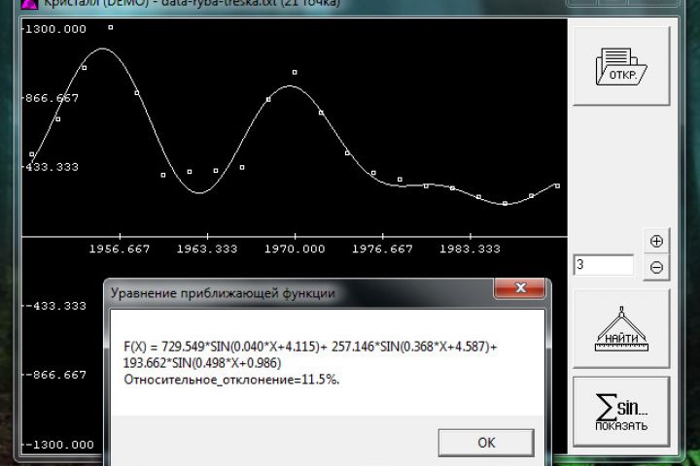Click the 1976.667 x-axis label
The image size is (700, 466).
click(x=383, y=249)
